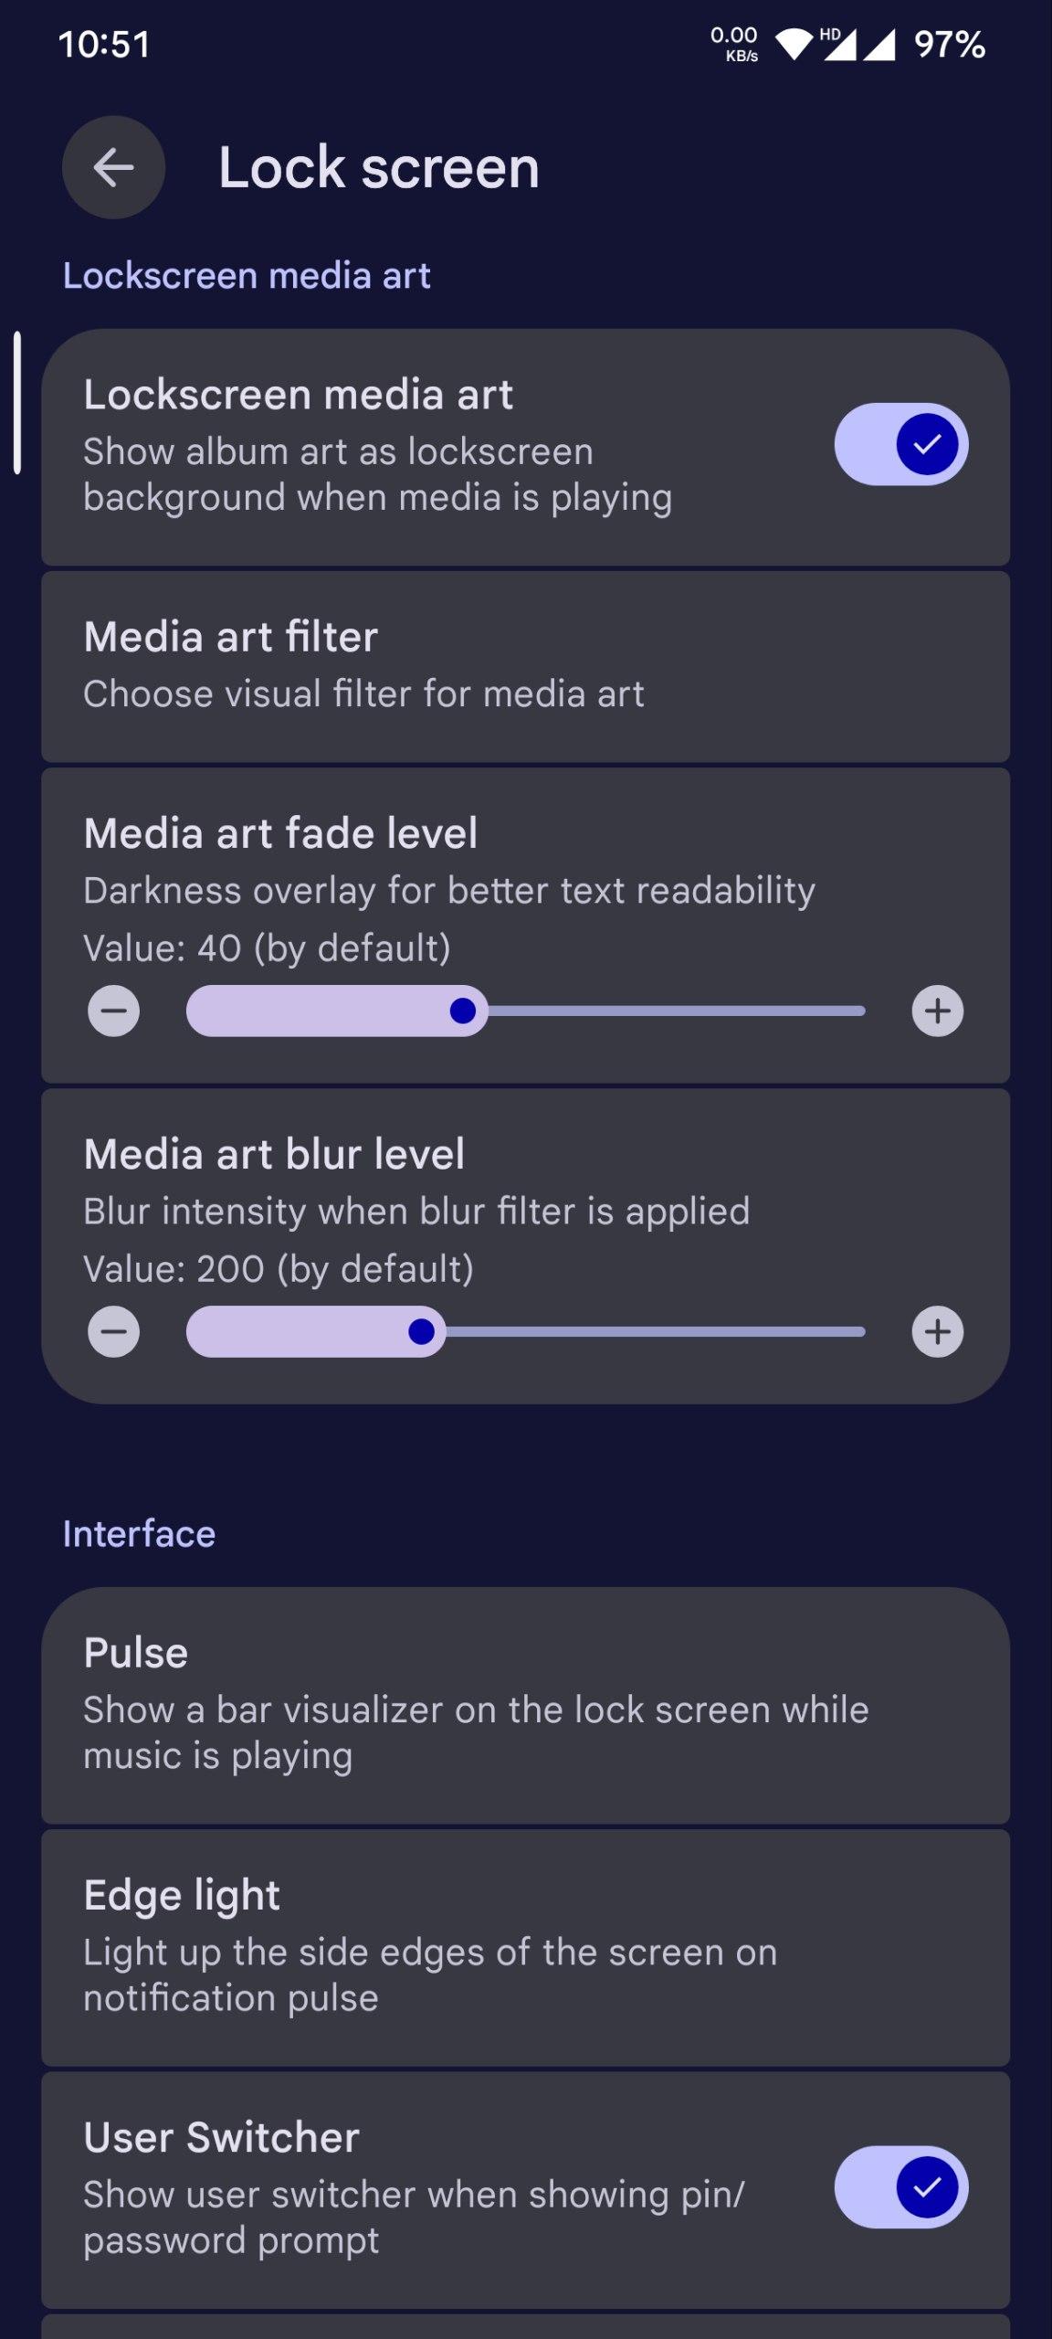Tap the Interface section header
1052x2339 pixels.
139,1534
